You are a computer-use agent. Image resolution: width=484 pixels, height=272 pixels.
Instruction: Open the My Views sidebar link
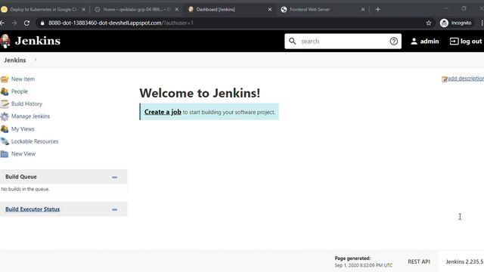23,129
